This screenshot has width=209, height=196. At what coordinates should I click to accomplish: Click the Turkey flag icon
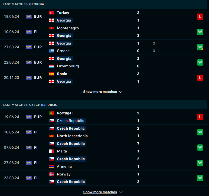(52, 13)
